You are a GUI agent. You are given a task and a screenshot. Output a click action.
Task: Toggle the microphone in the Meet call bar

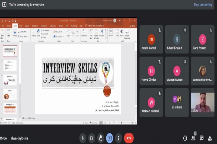pos(83,138)
